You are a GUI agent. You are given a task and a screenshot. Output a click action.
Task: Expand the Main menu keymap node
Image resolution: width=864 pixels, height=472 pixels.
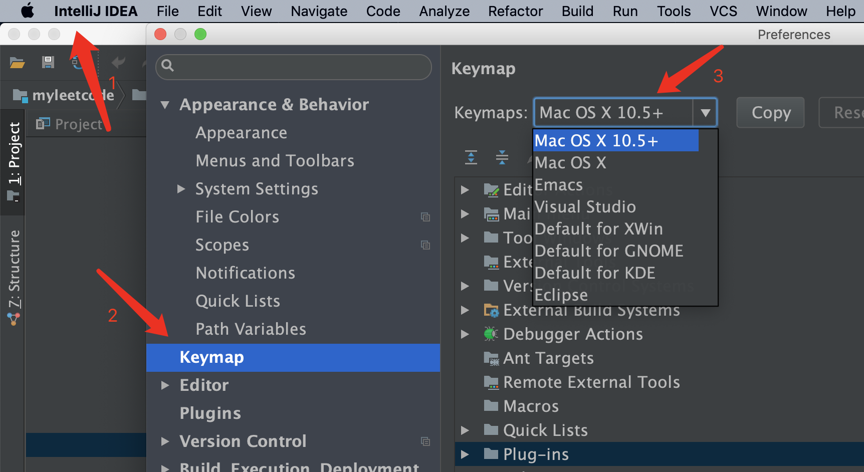[465, 214]
